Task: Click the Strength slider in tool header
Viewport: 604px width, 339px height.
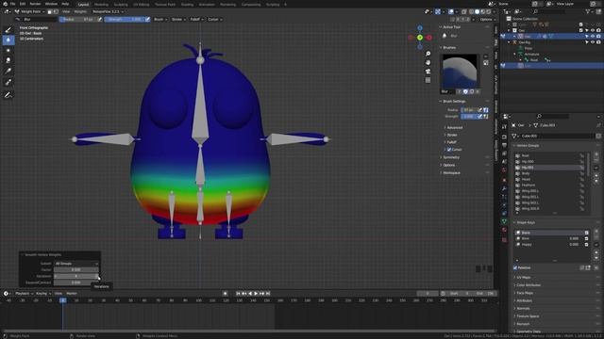Action: tap(124, 19)
